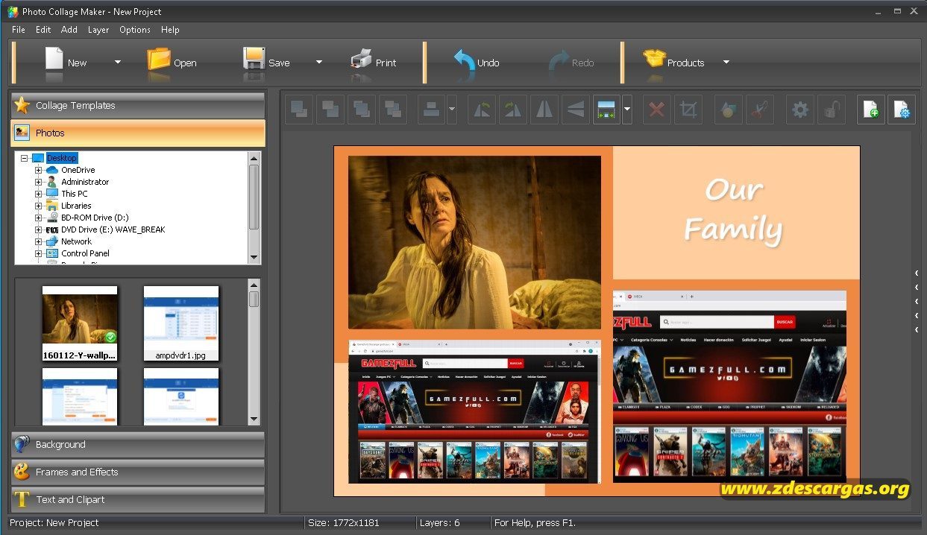Click the shapes mask icon
This screenshot has width=927, height=535.
pyautogui.click(x=728, y=110)
